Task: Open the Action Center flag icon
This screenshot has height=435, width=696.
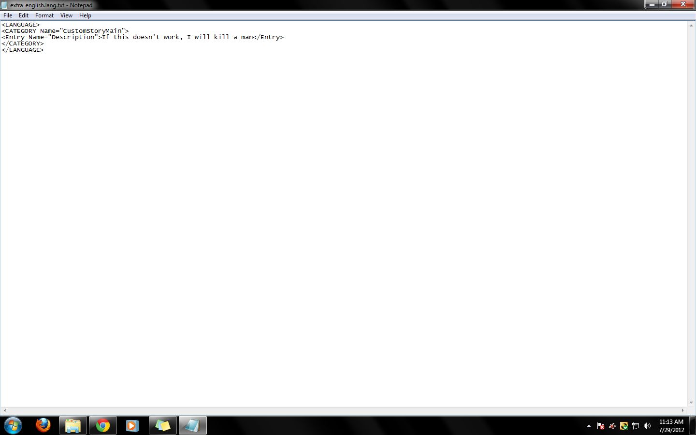Action: (x=601, y=426)
